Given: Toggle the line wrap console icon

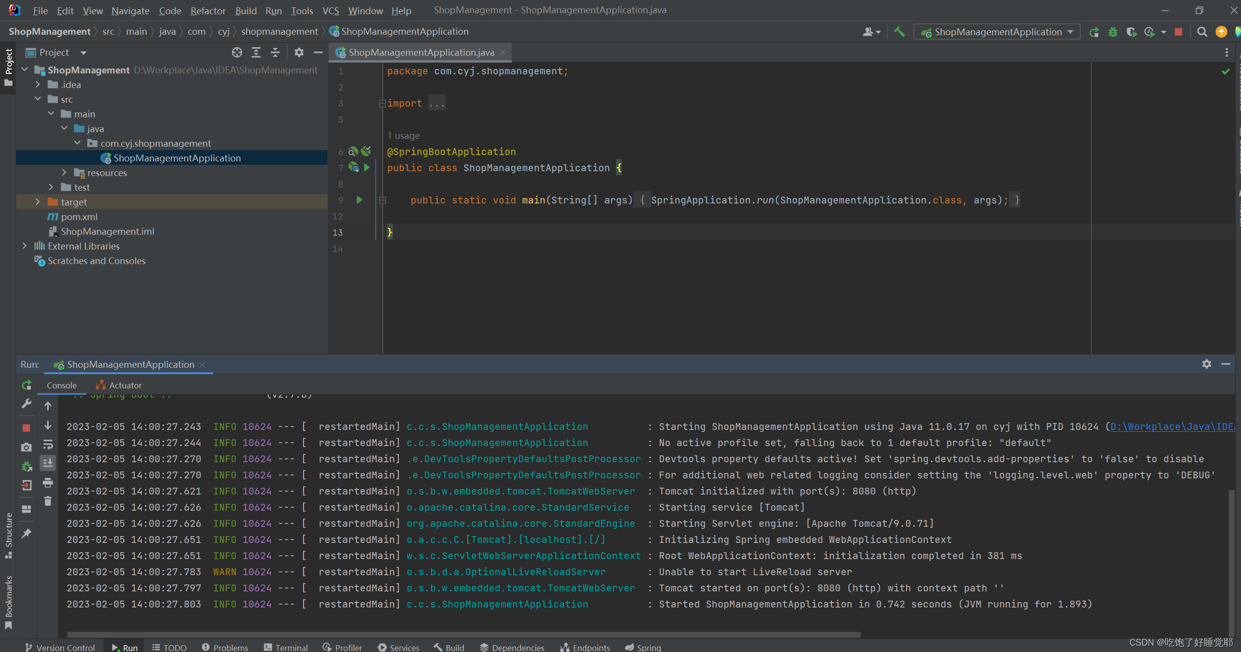Looking at the screenshot, I should click(47, 446).
